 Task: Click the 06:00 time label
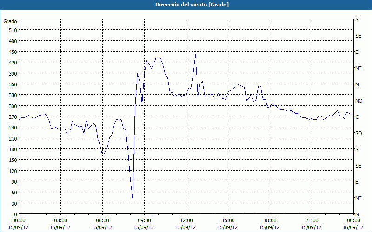[102, 221]
